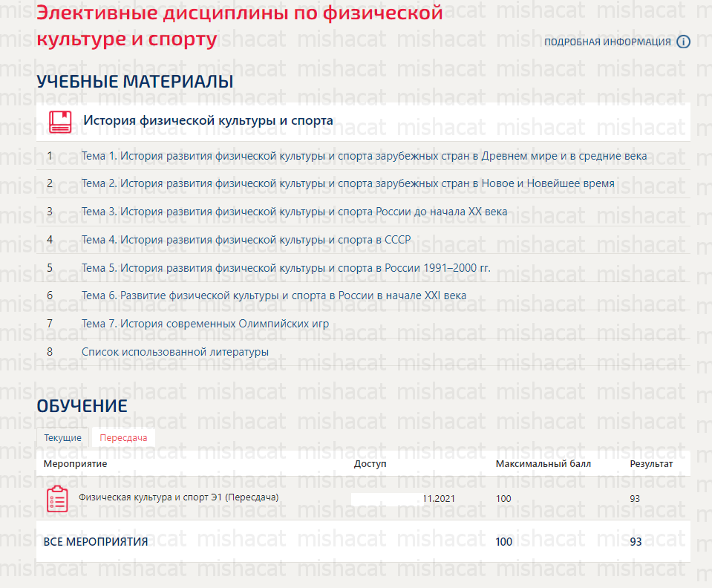Viewport: 712px width, 588px height.
Task: Click the ОБУЧЕНИЕ section heading
Action: [82, 406]
